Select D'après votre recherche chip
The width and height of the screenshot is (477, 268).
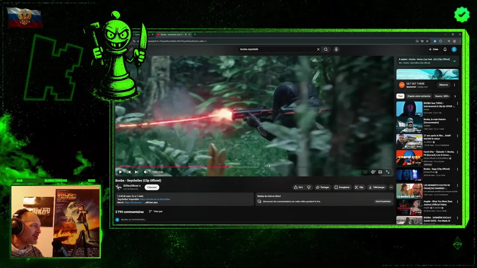pos(419,96)
